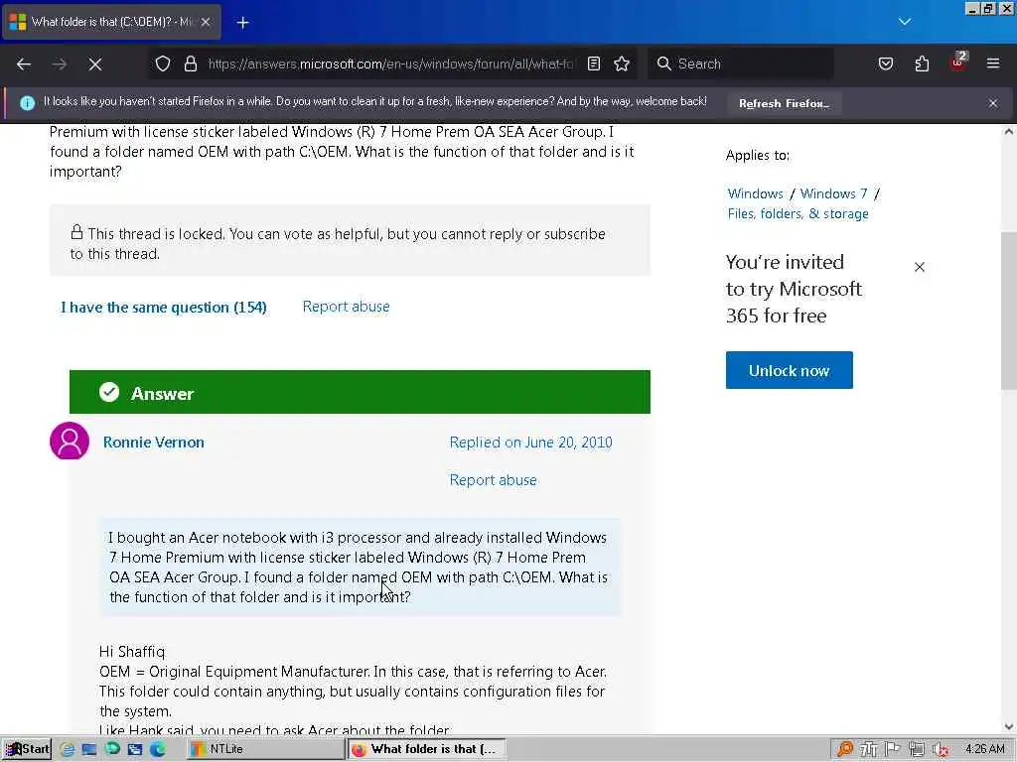Close the Microsoft 365 invitation

(919, 267)
